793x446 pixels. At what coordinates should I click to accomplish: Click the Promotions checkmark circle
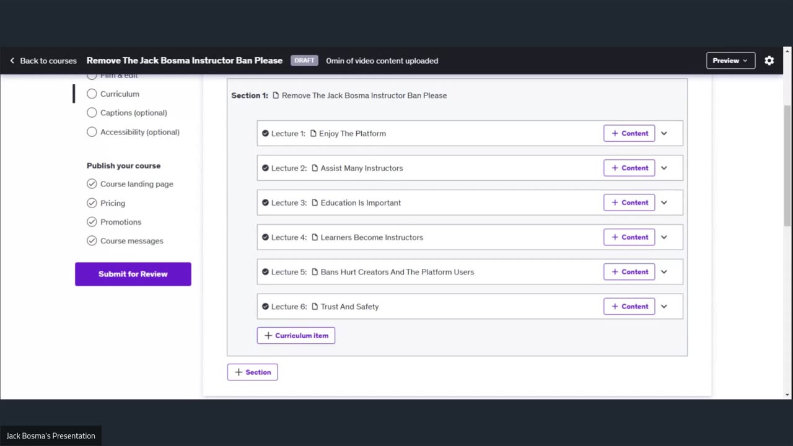pos(92,222)
